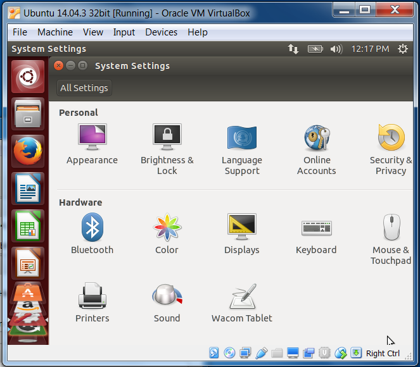Open VirtualBox File menu

click(x=20, y=32)
